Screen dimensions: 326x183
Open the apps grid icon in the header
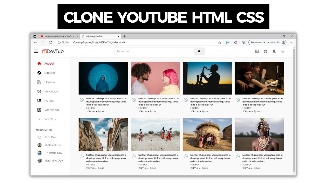[x=265, y=51]
